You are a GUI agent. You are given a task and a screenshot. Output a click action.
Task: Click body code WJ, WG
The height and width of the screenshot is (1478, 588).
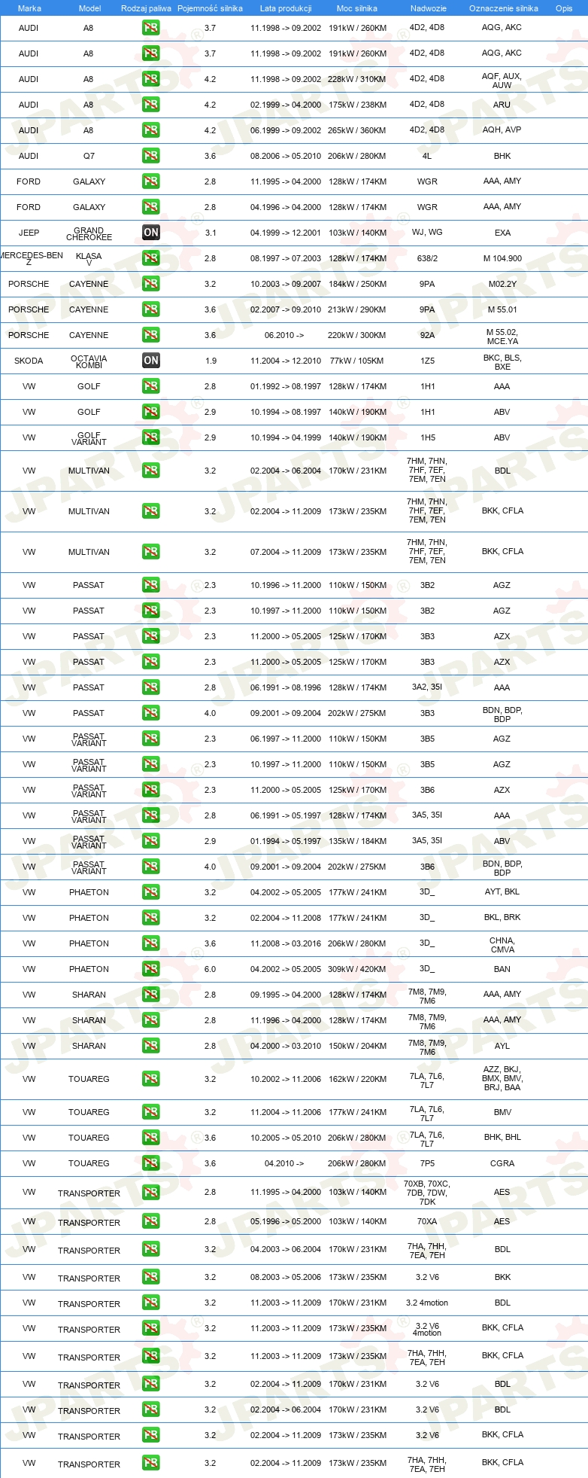pos(427,232)
